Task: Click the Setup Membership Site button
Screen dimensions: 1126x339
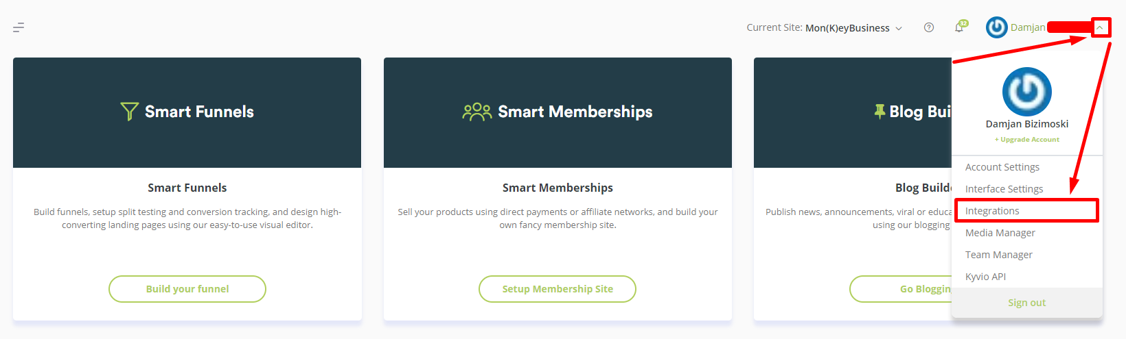Action: (558, 289)
